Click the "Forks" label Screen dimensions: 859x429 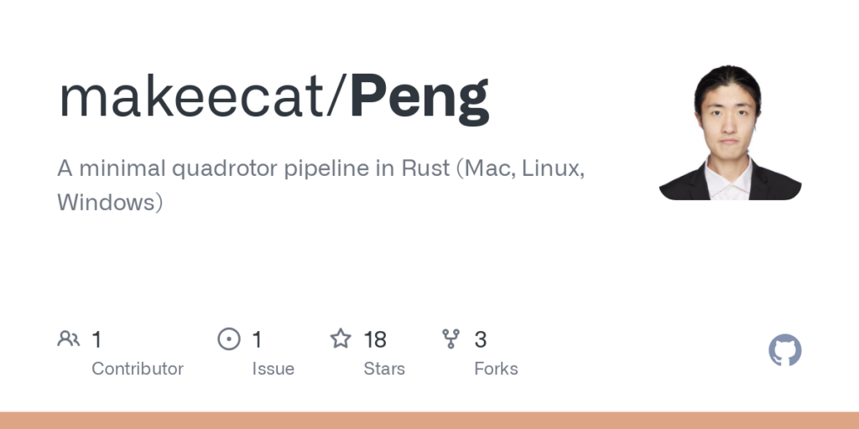click(x=496, y=369)
